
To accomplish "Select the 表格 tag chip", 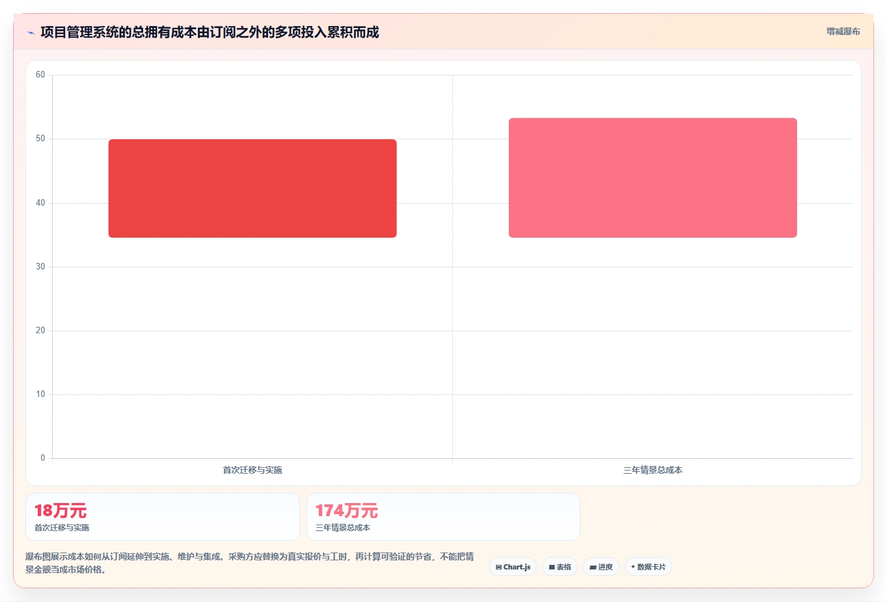I will (560, 567).
